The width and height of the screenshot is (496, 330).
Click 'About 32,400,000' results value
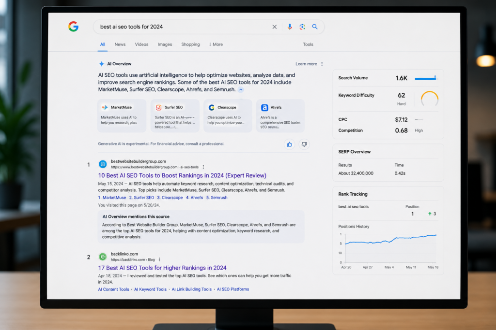coord(356,173)
